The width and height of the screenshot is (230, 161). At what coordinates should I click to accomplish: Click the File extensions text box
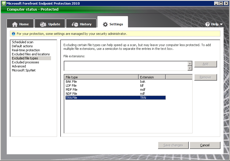[x=125, y=66]
